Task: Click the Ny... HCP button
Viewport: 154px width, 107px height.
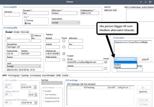Action: pos(143,87)
